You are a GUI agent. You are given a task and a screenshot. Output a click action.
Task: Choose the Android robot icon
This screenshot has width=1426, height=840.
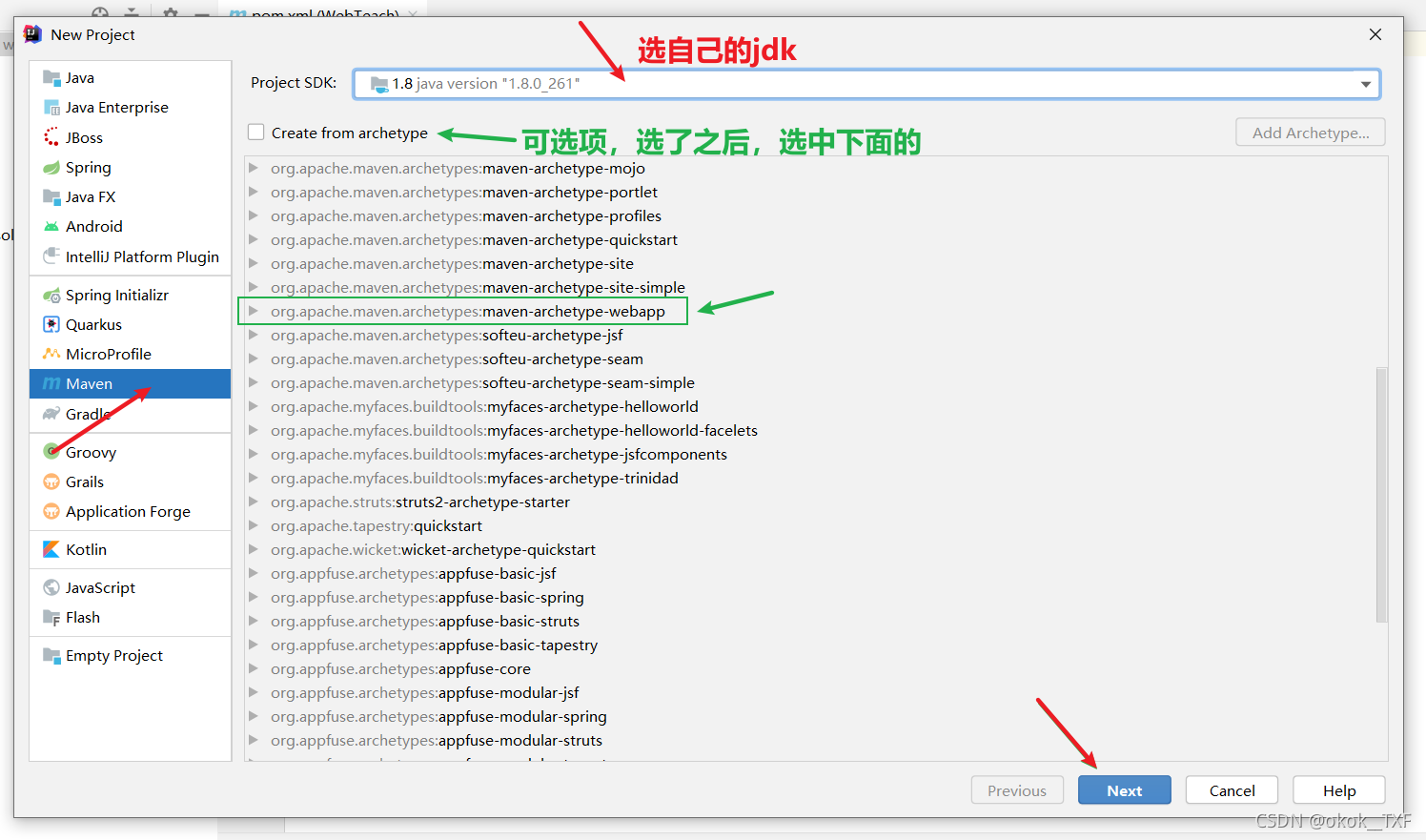pyautogui.click(x=51, y=227)
